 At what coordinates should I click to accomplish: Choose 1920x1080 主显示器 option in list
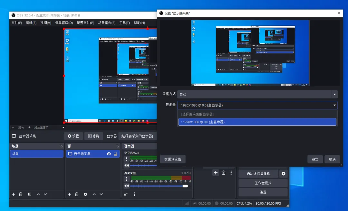257,122
